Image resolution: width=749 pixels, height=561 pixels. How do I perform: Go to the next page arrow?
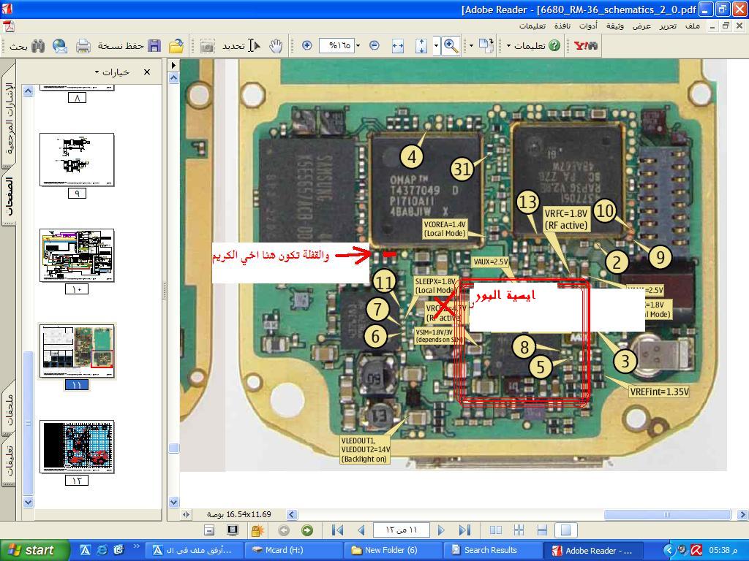(441, 530)
